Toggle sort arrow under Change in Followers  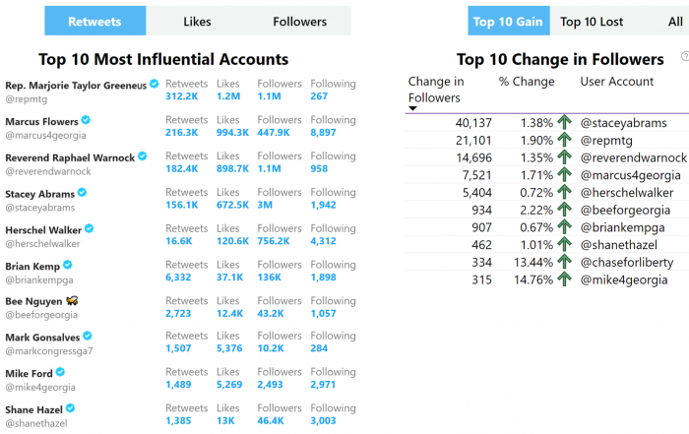coord(412,108)
